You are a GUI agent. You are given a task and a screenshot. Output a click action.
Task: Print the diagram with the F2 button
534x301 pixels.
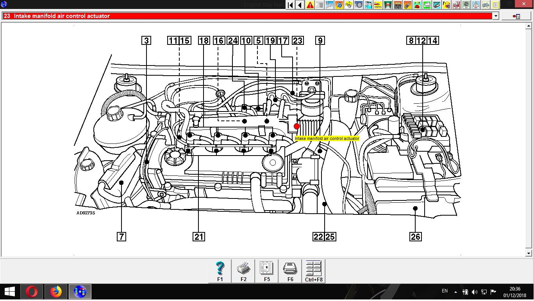tap(243, 271)
